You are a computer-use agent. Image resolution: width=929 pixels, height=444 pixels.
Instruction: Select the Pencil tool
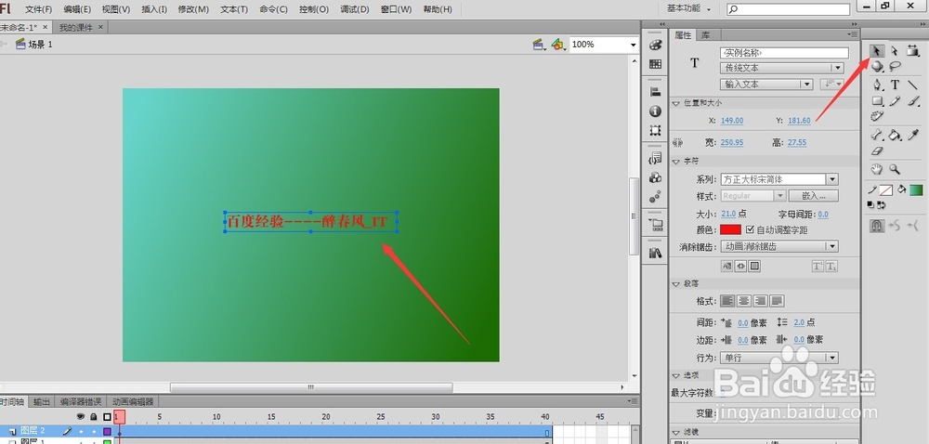(x=895, y=101)
